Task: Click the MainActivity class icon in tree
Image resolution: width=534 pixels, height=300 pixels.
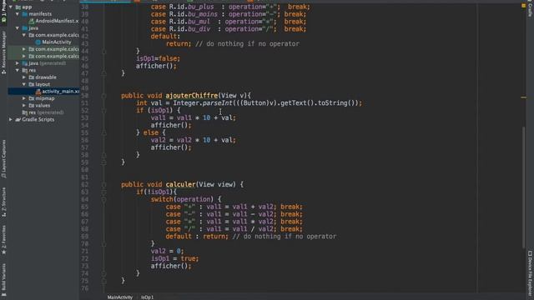Action: pyautogui.click(x=38, y=42)
